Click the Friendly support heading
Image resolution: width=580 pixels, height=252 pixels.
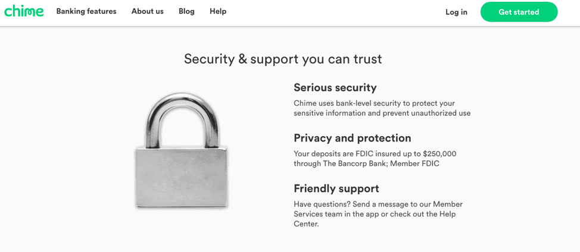click(x=336, y=188)
